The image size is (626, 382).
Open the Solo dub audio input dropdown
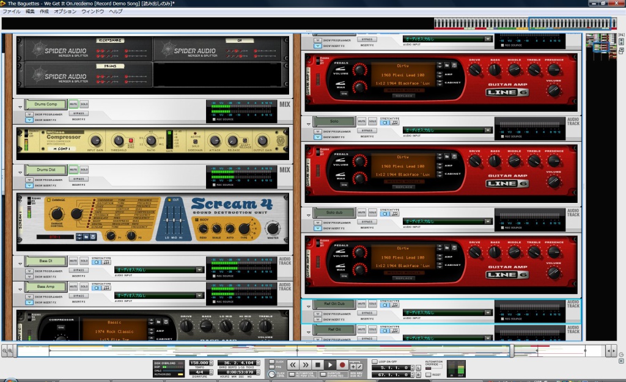(x=488, y=221)
